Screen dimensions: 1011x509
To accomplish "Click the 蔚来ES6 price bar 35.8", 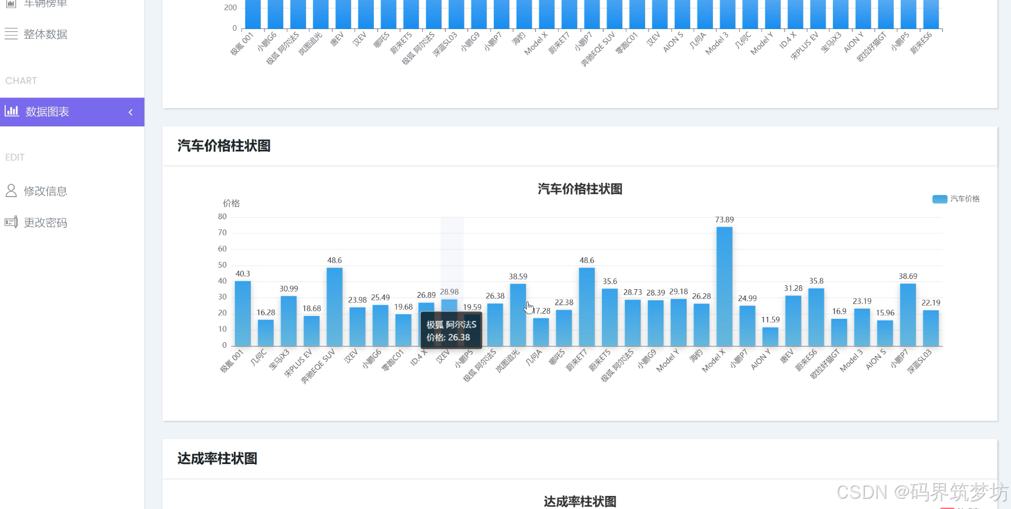I will (816, 317).
